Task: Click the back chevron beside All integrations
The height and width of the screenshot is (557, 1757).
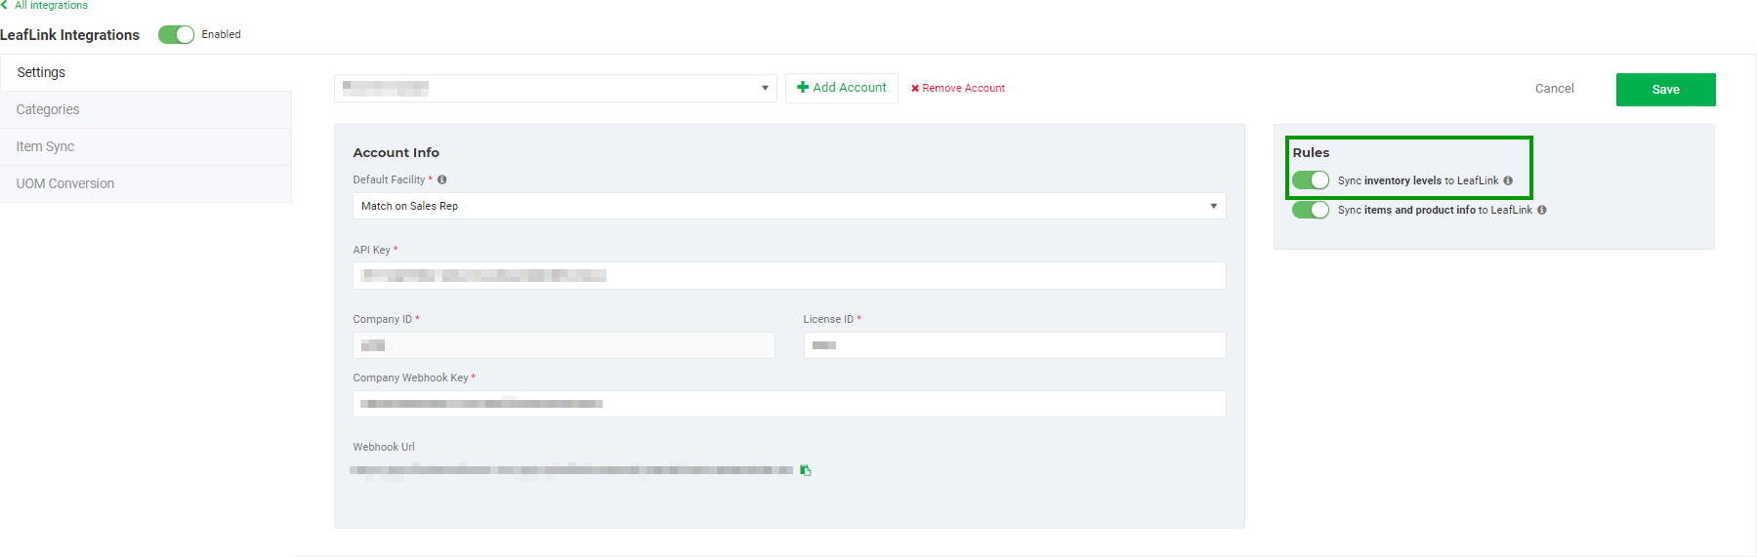Action: coord(4,5)
